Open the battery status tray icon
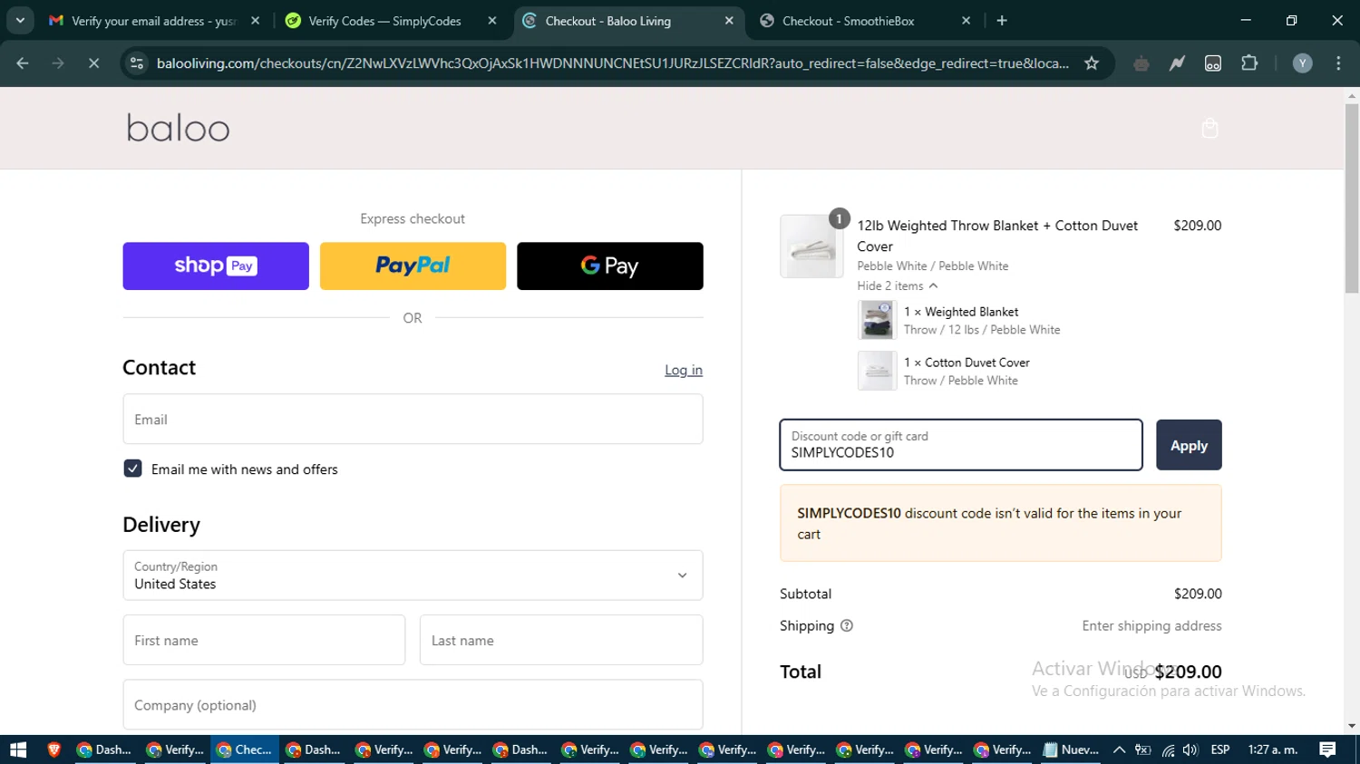The image size is (1360, 764). click(x=1143, y=749)
